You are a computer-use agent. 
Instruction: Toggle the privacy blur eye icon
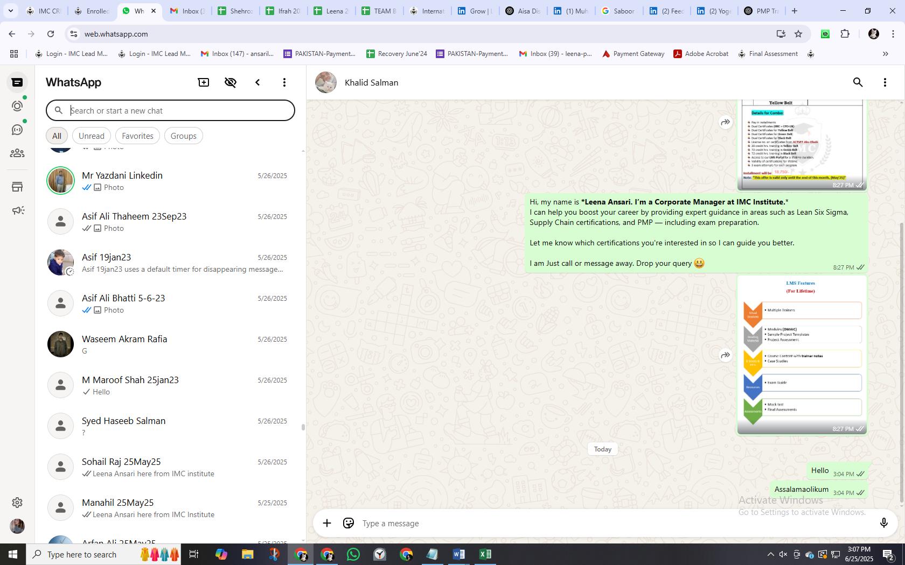(x=231, y=82)
